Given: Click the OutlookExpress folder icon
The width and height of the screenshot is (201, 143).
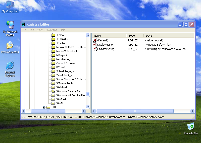Looking at the screenshot, I should pyautogui.click(x=53, y=63).
